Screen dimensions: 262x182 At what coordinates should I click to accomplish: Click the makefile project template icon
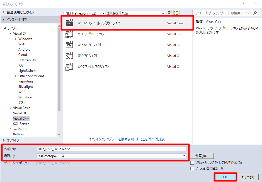(69, 67)
